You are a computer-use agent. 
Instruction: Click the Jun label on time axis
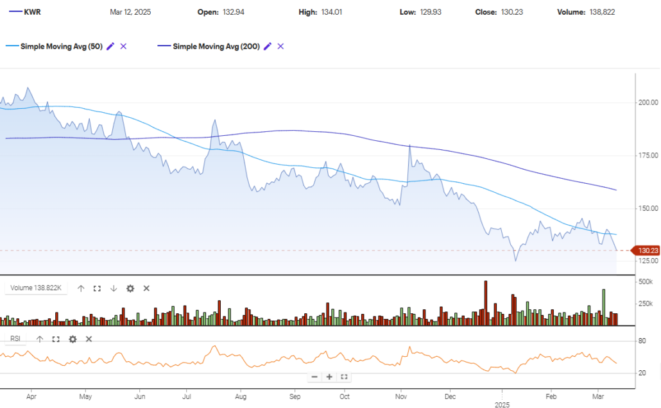click(x=139, y=396)
